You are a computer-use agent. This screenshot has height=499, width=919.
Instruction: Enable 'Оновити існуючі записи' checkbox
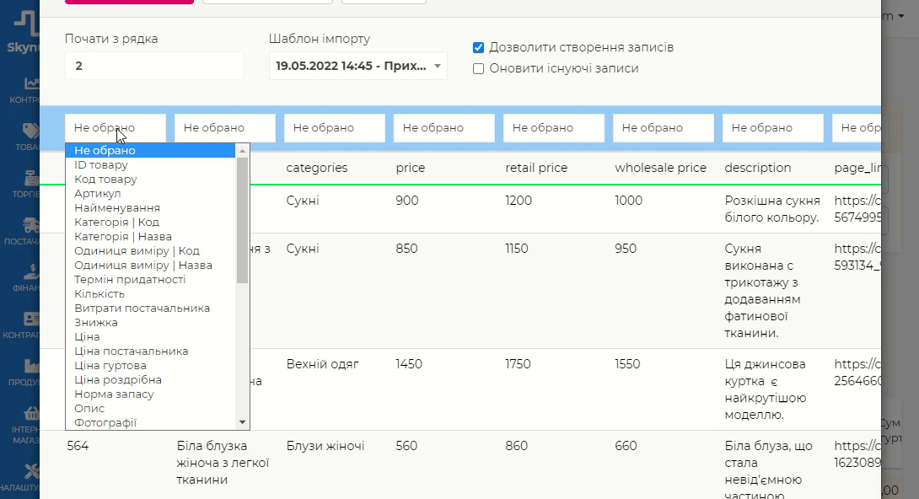(478, 69)
